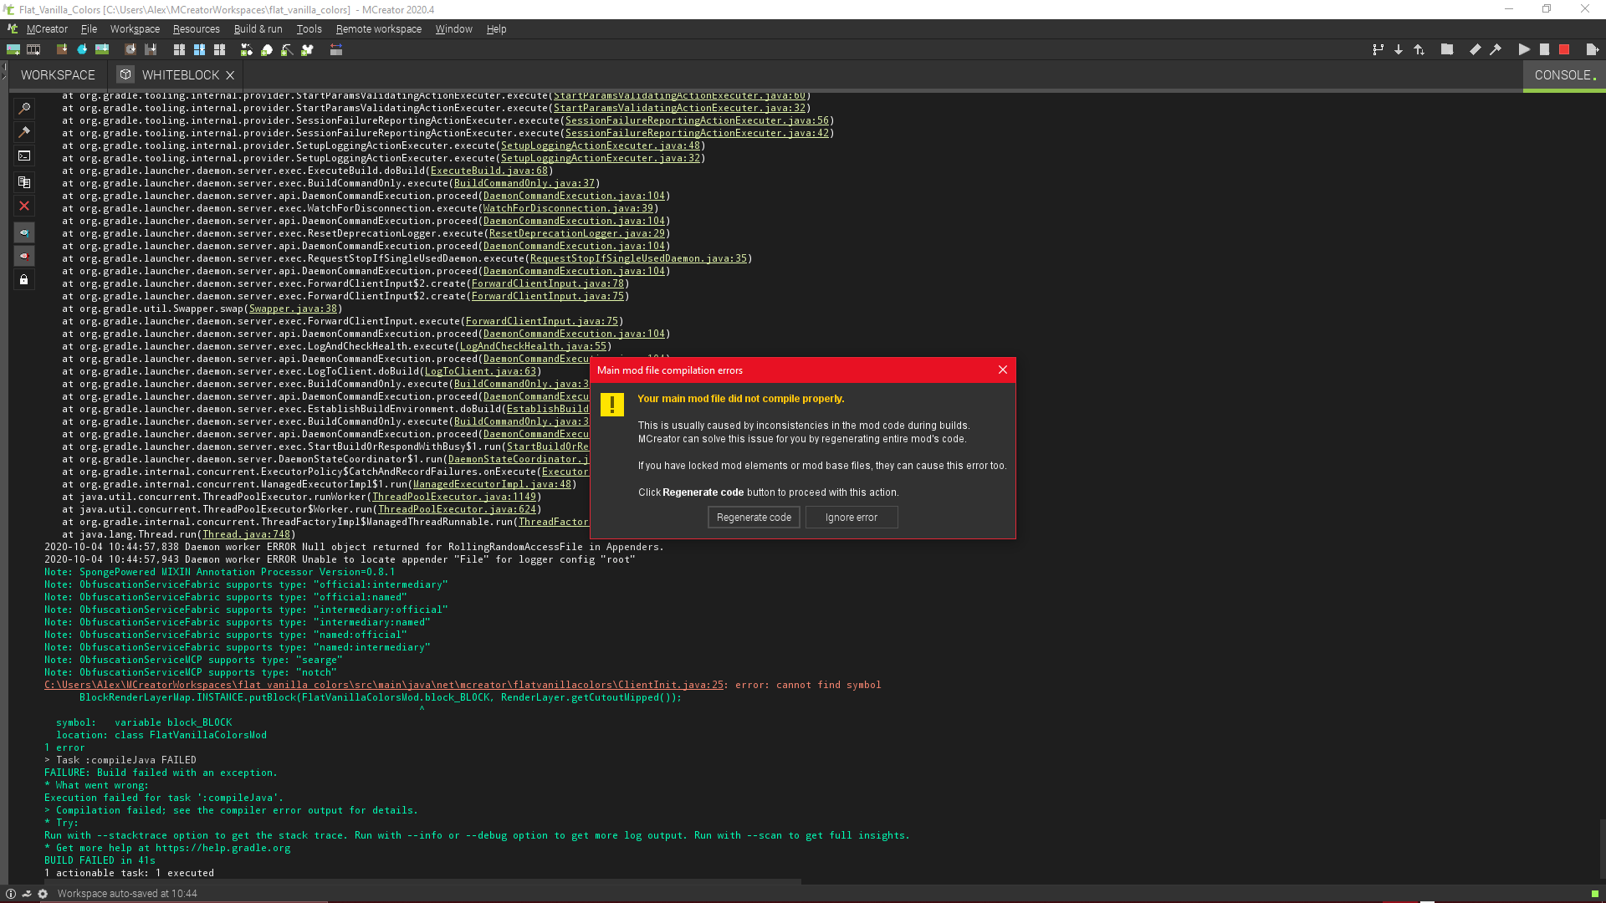This screenshot has width=1606, height=903.
Task: Toggle errors-only filtering with the red eye icon
Action: pyautogui.click(x=24, y=257)
